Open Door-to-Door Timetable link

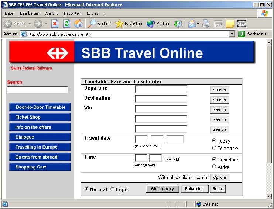[40, 107]
